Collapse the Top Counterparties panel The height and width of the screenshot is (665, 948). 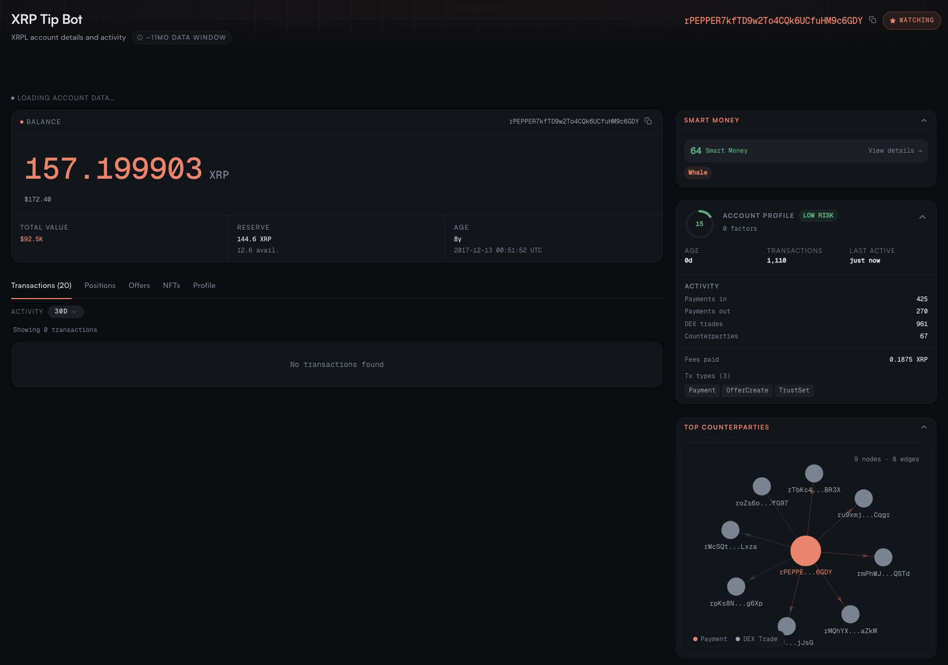click(x=924, y=427)
